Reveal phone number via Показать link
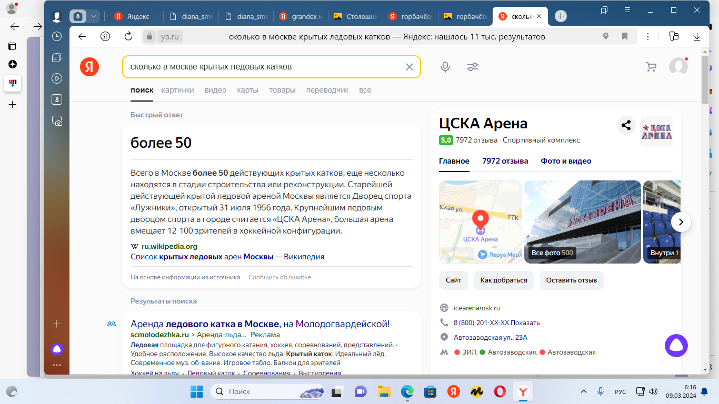 (x=525, y=322)
